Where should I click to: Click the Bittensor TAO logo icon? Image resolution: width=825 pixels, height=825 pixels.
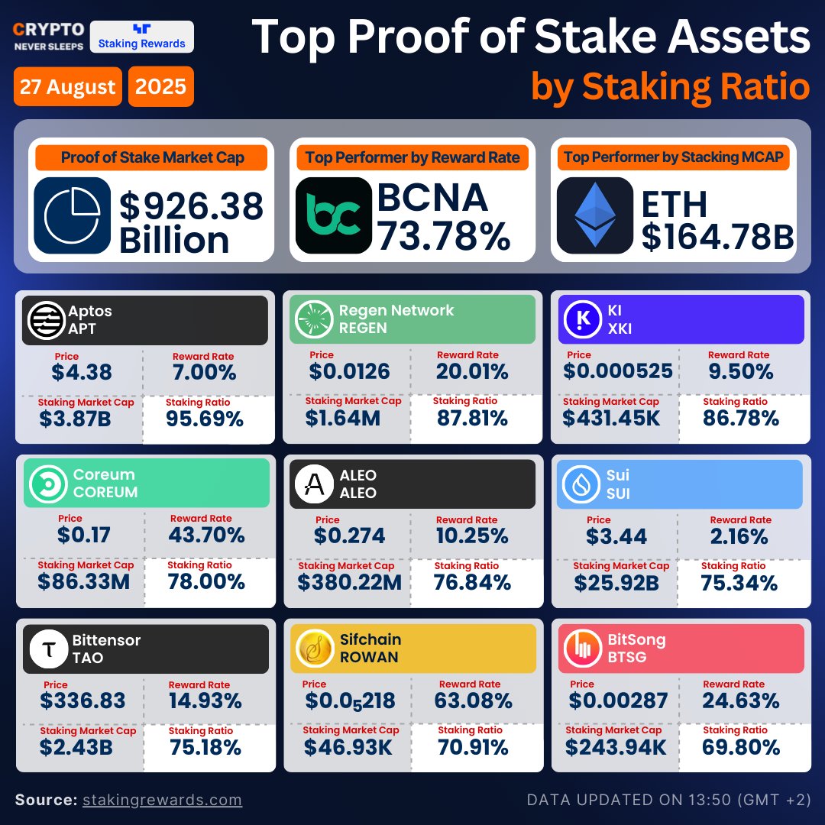pos(47,649)
